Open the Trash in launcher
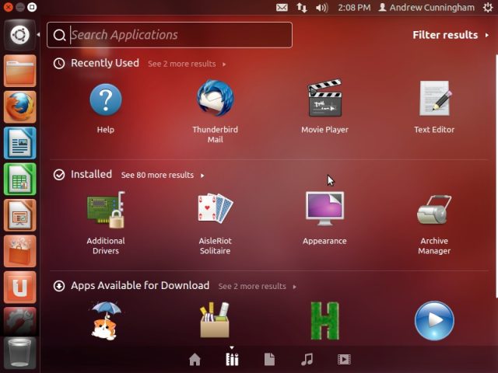The image size is (498, 373). [x=19, y=354]
